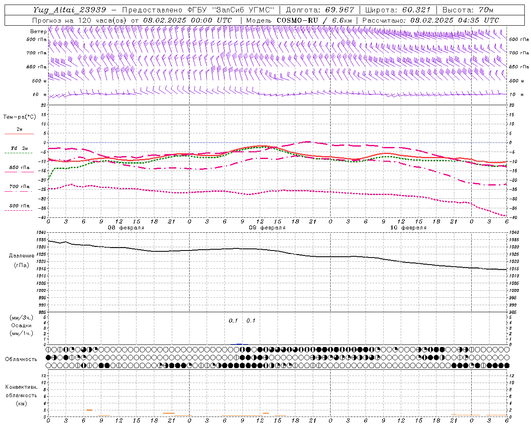The image size is (531, 424).
Task: Select the Td 2м dew point legend entry
Action: click(19, 148)
